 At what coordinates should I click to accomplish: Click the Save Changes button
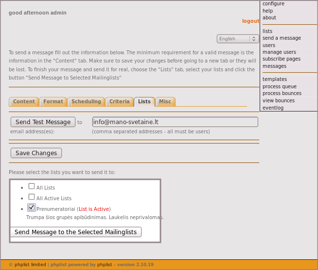(x=36, y=153)
